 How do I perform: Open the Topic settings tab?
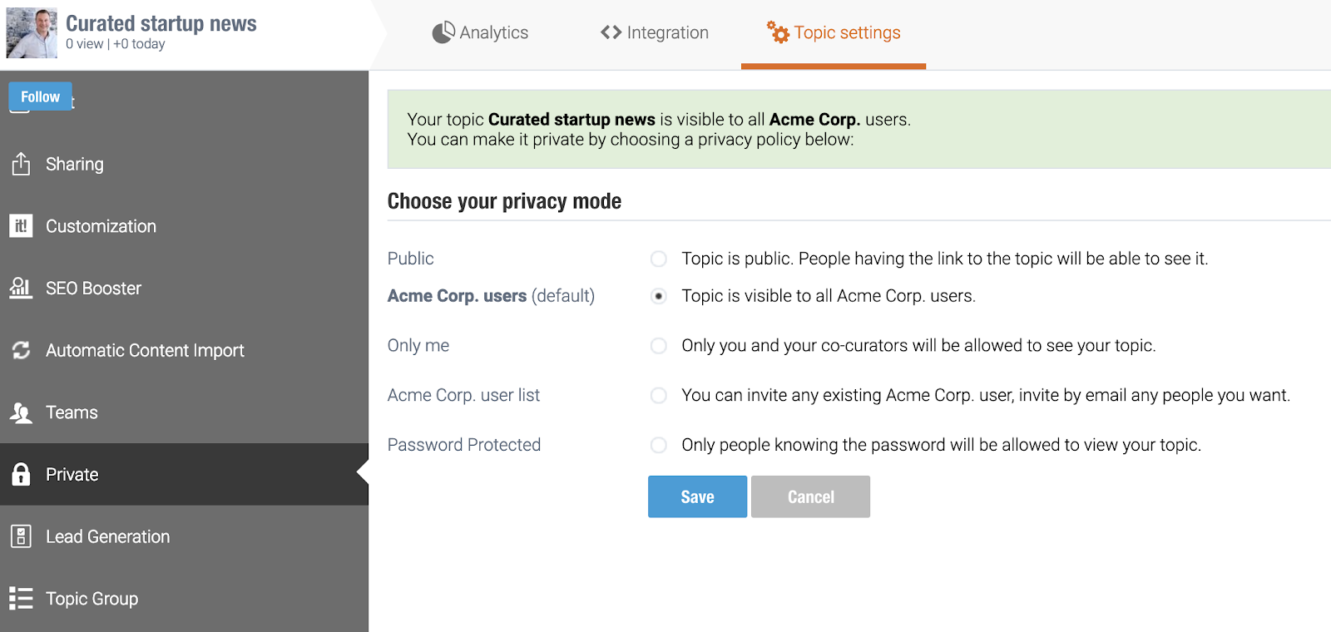834,33
